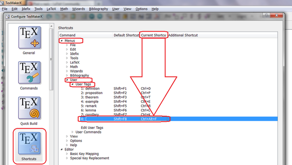
Task: Close the Configure TexMakerX dialog
Action: coord(277,15)
